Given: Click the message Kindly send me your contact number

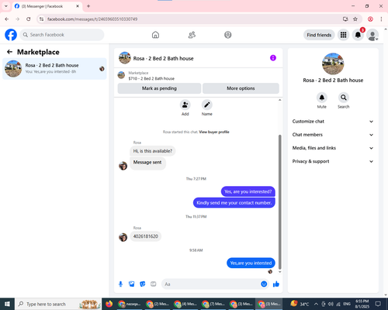Looking at the screenshot, I should [234, 203].
